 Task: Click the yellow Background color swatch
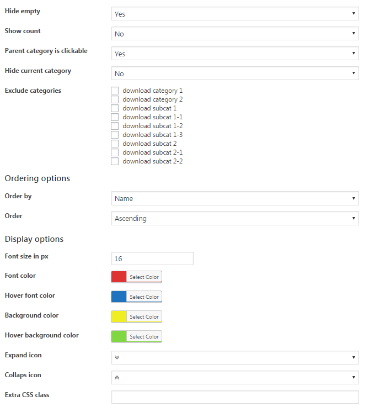point(119,316)
